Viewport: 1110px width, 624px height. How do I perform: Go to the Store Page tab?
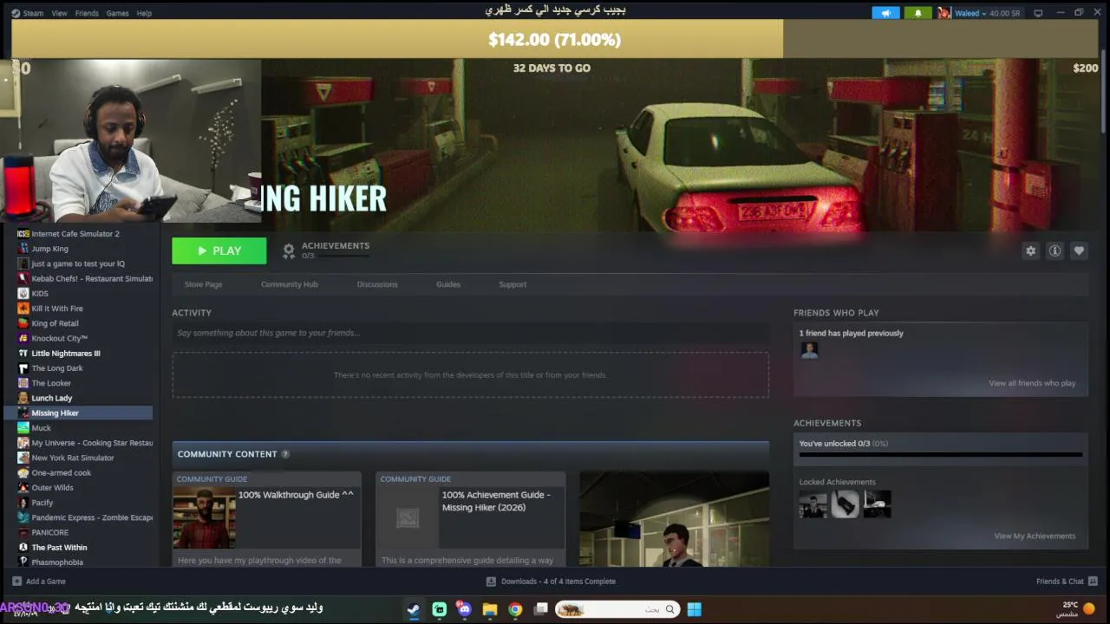[203, 284]
